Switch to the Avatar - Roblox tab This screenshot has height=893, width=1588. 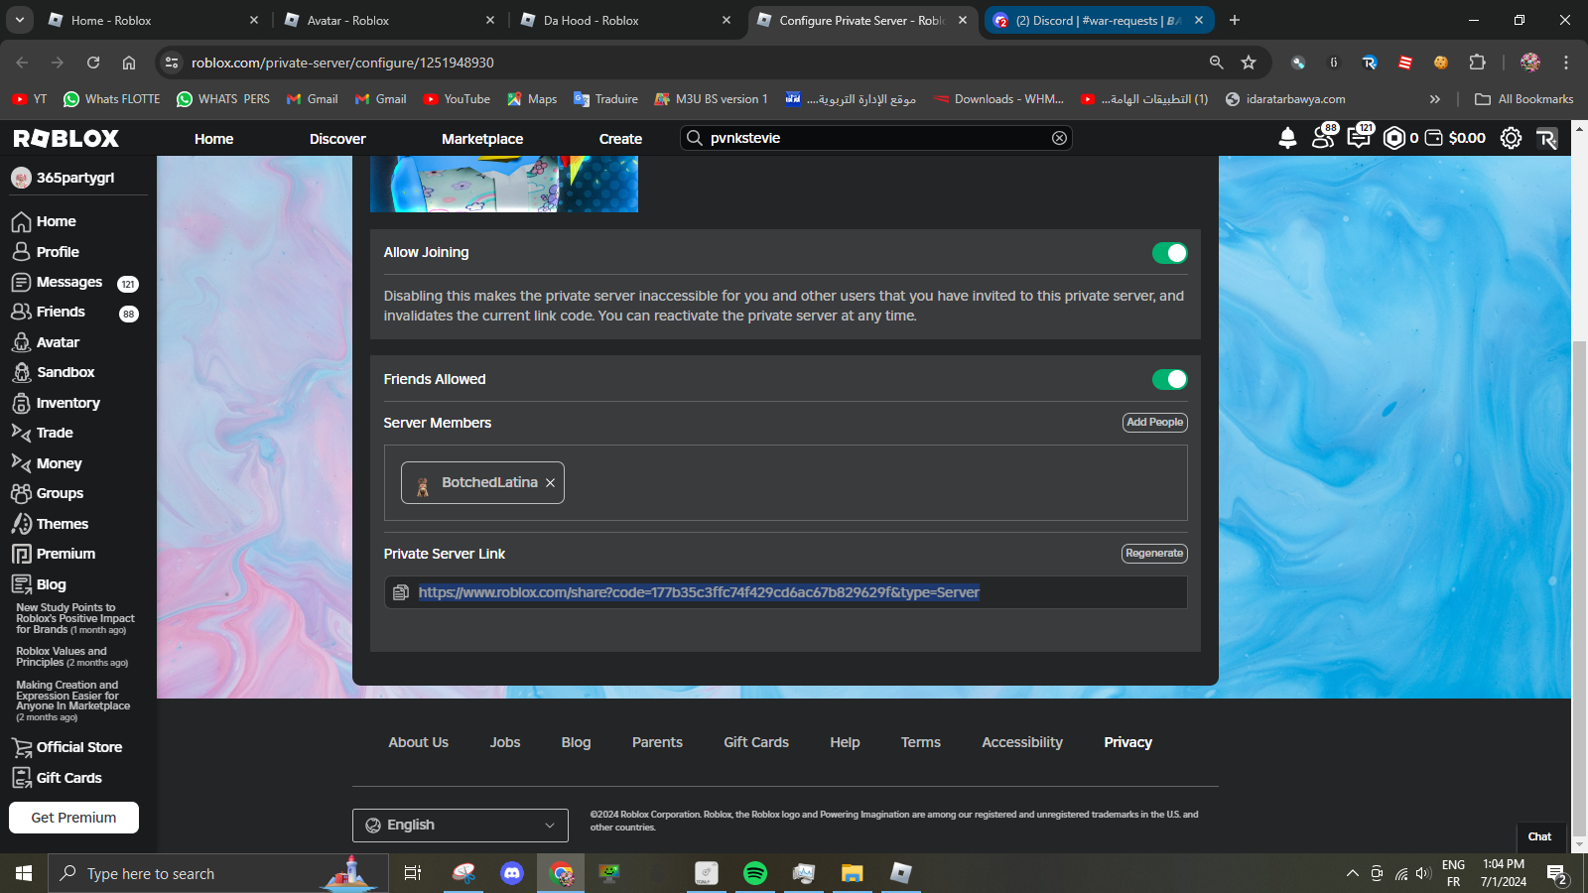(390, 20)
